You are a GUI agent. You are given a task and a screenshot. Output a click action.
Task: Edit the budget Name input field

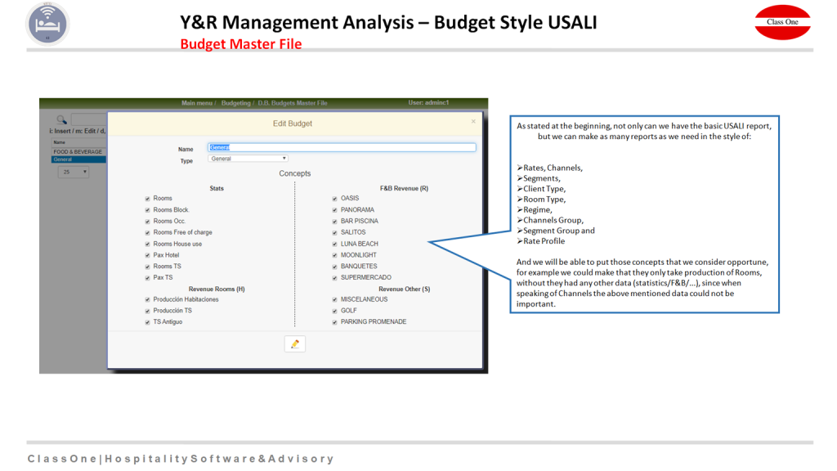(342, 147)
